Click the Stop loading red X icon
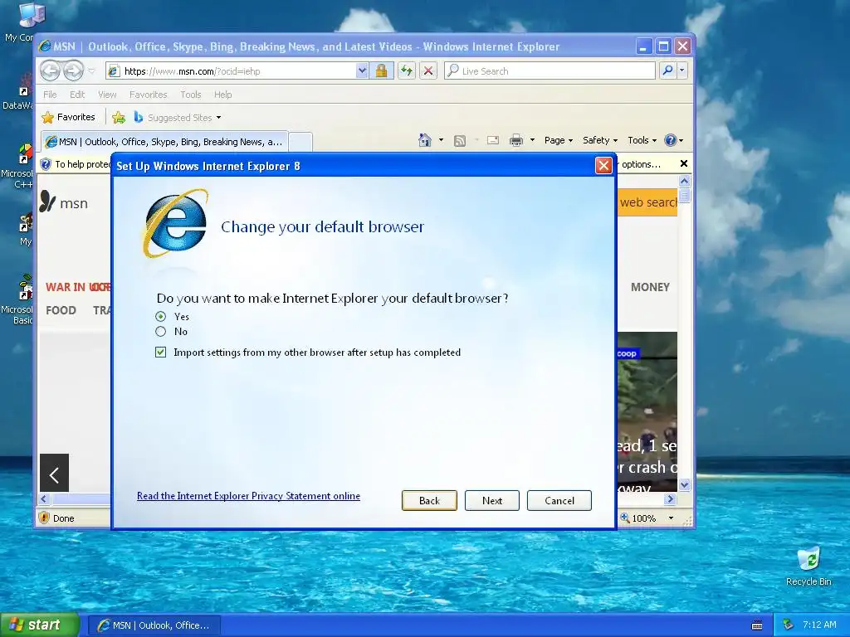The height and width of the screenshot is (637, 850). (x=428, y=71)
